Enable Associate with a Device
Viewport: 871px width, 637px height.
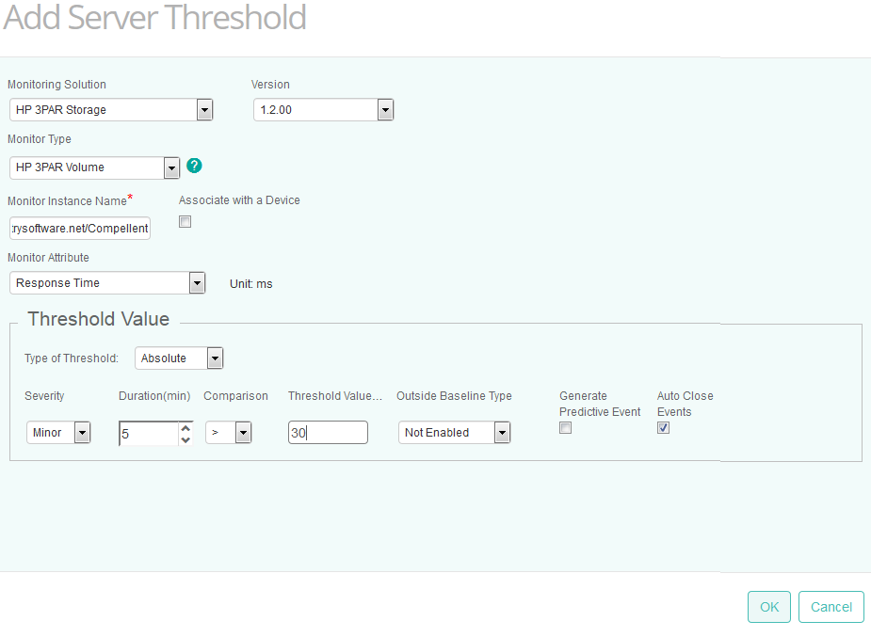pyautogui.click(x=185, y=221)
